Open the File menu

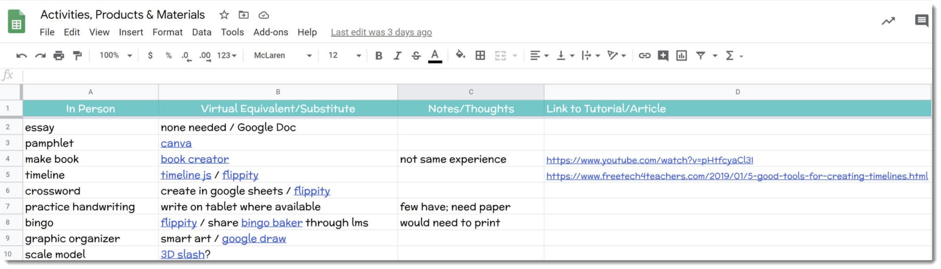47,32
